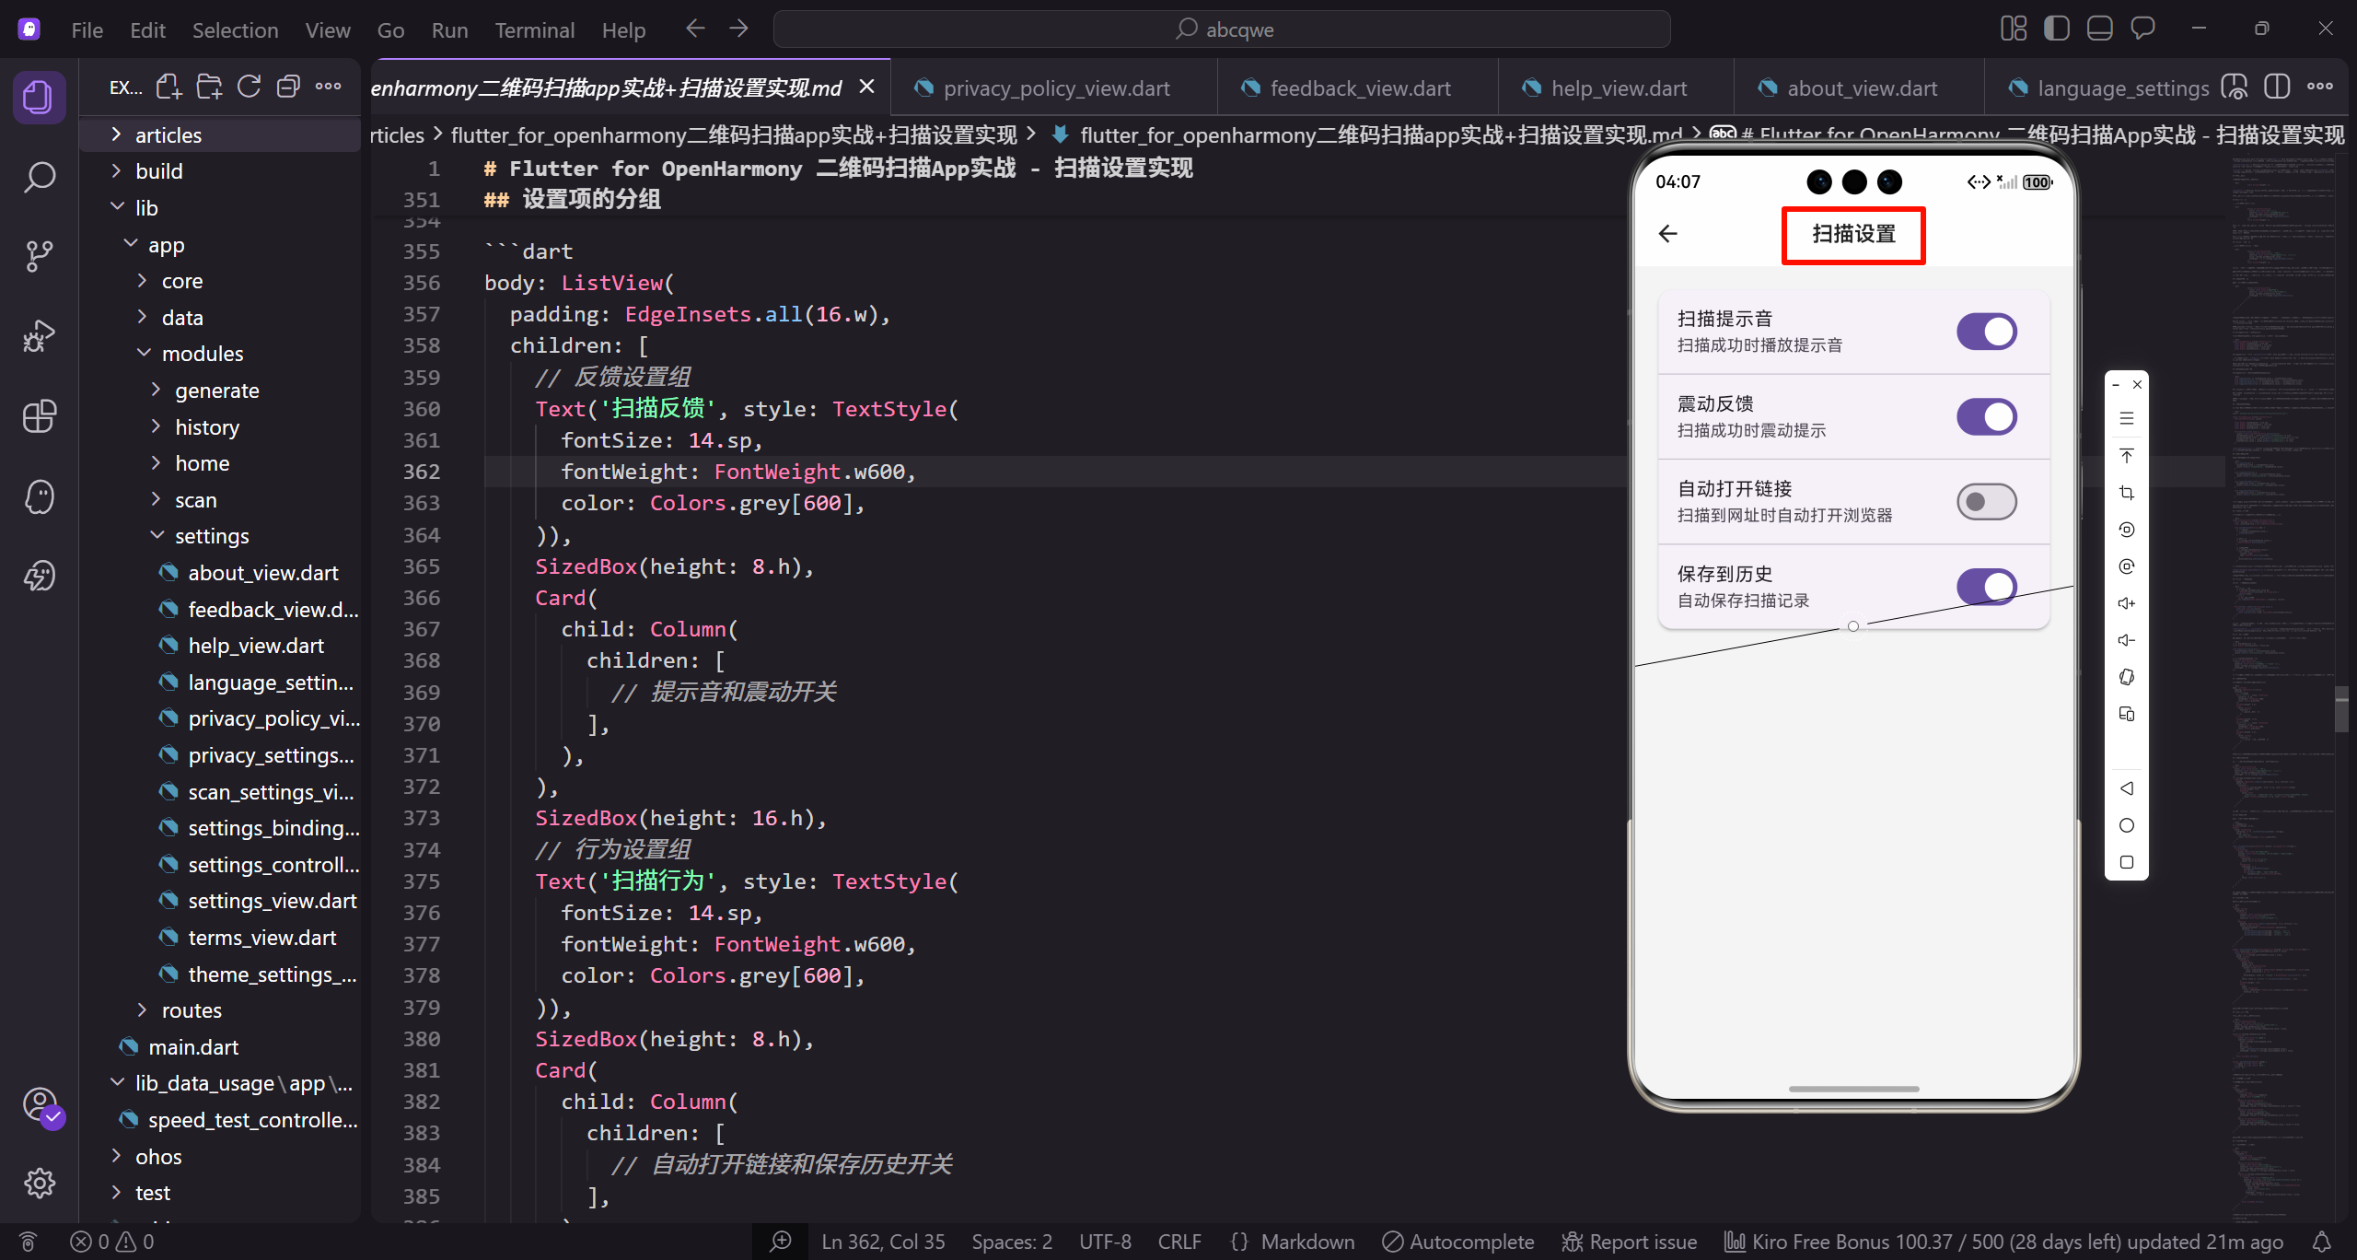Click the emulator home circle button

(2126, 825)
